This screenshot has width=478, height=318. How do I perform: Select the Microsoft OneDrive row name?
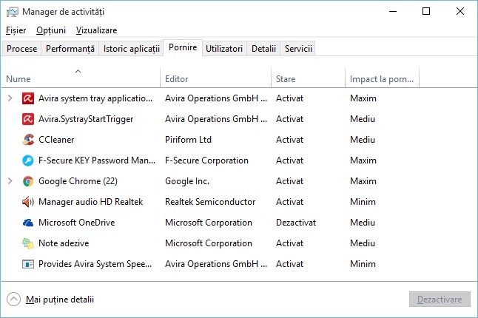[76, 223]
